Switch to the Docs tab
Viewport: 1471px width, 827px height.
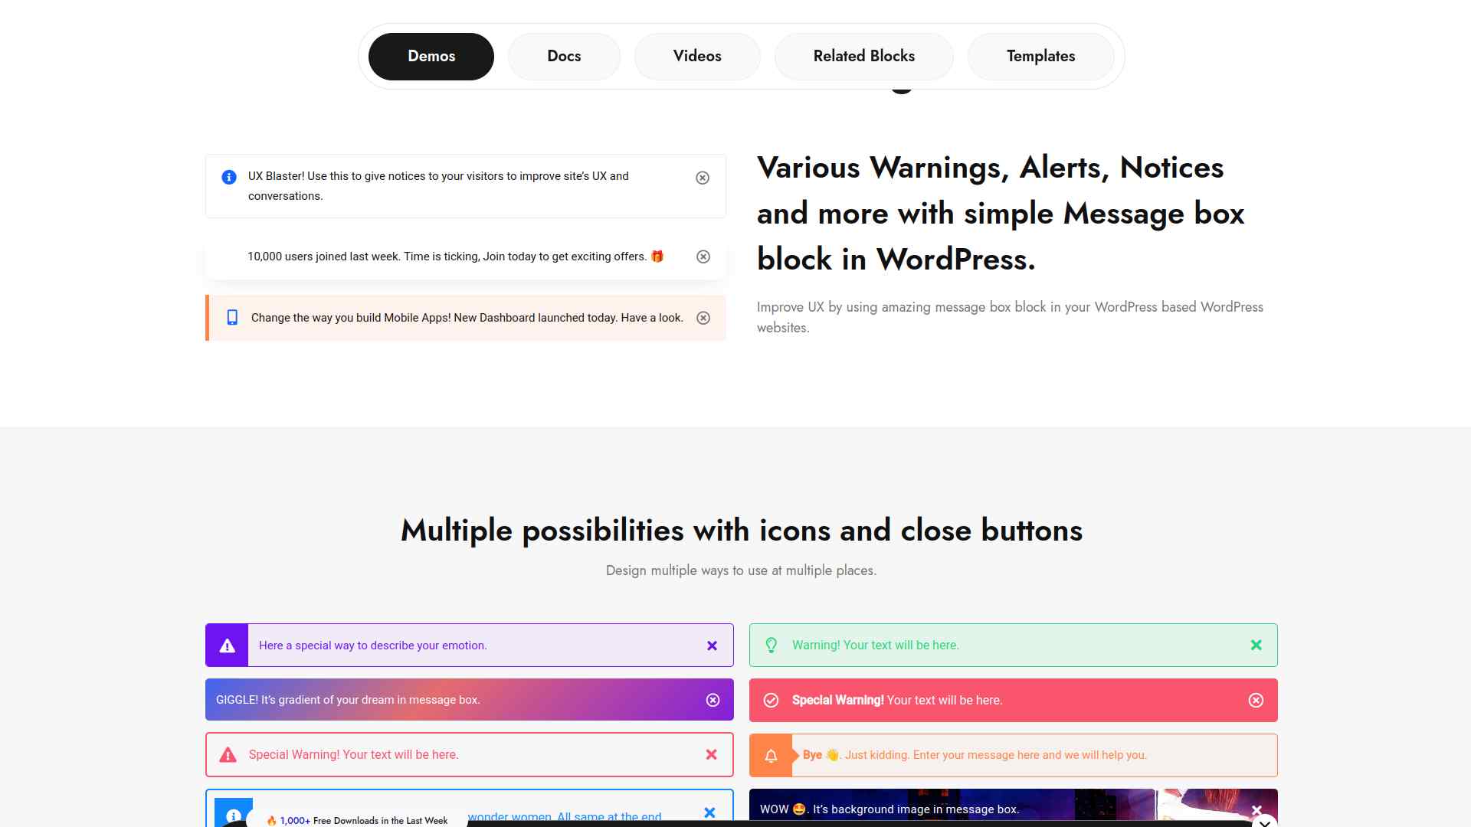[564, 56]
